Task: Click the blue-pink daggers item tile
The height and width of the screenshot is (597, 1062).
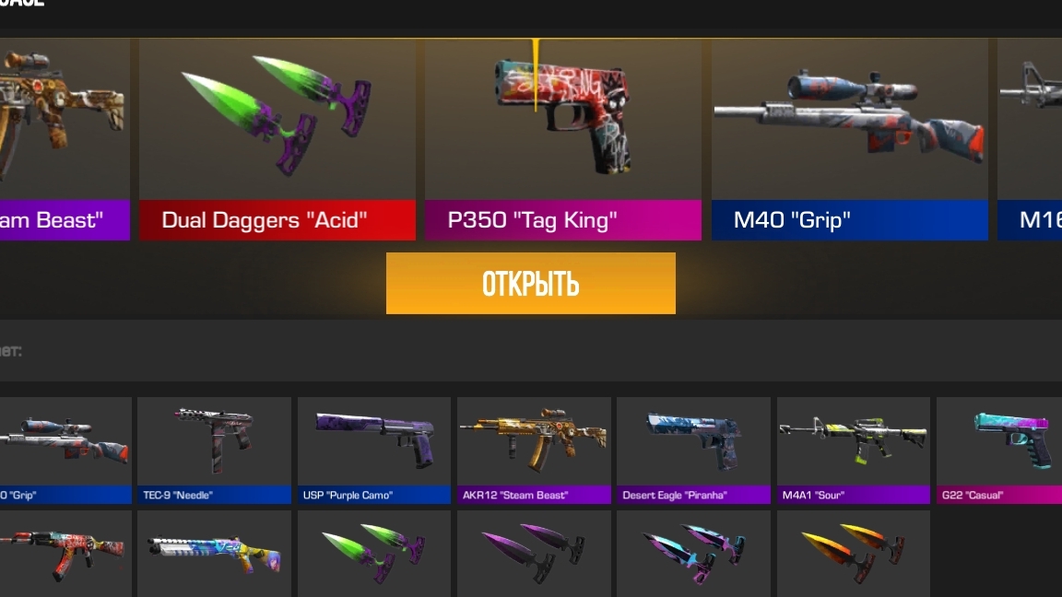Action: [693, 554]
